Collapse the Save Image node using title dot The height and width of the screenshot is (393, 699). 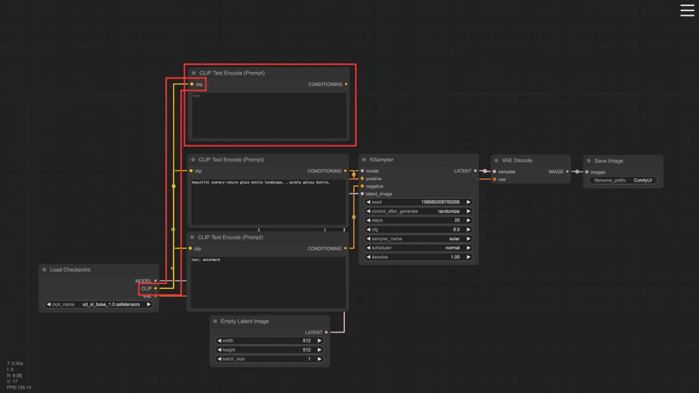(x=589, y=161)
